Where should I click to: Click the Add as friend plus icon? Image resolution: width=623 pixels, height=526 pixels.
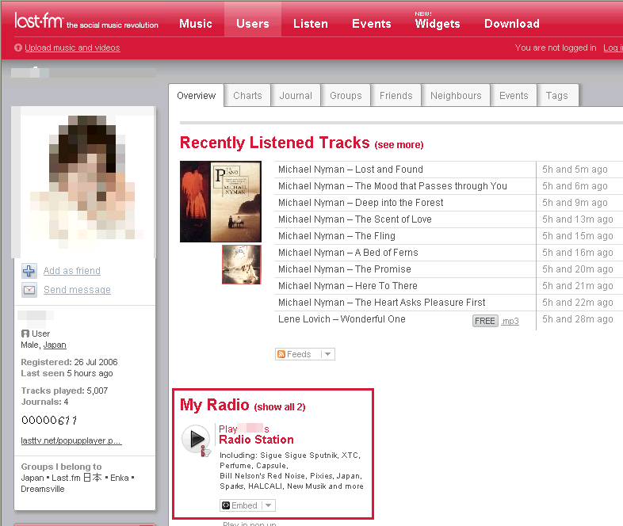[29, 271]
